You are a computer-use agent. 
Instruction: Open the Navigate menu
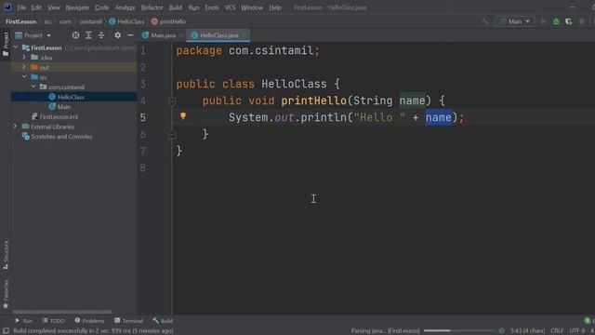tap(77, 7)
